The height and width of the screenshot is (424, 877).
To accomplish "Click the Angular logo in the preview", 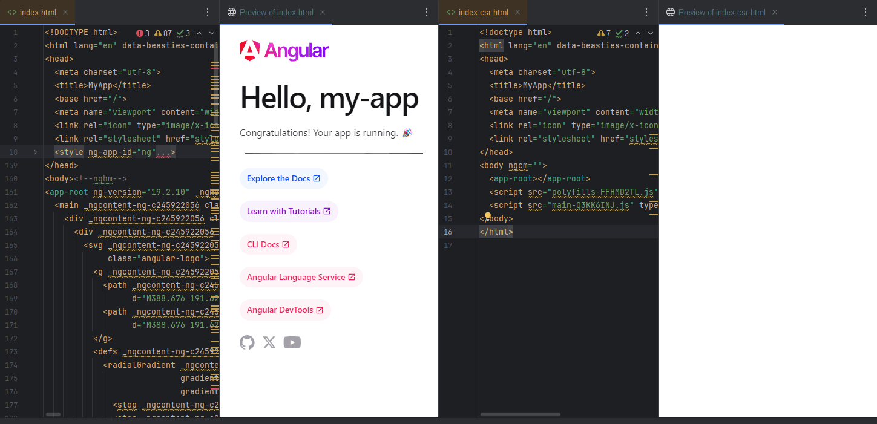I will tap(284, 51).
